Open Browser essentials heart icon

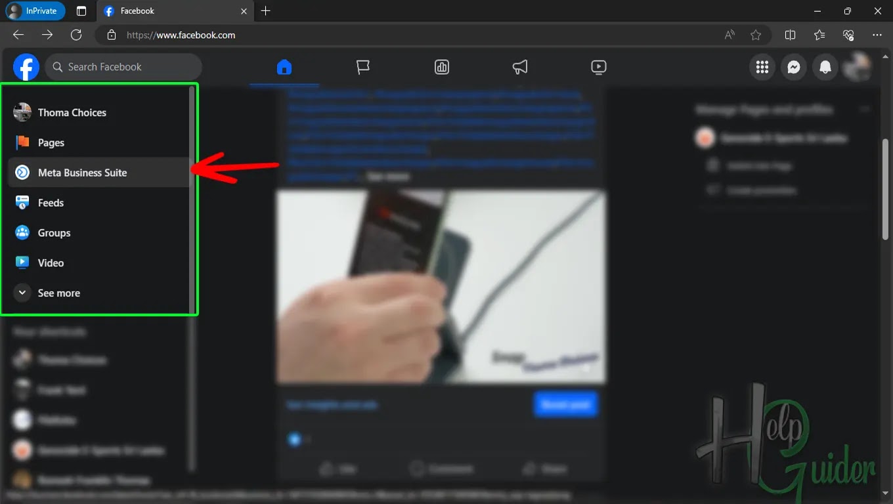click(848, 35)
